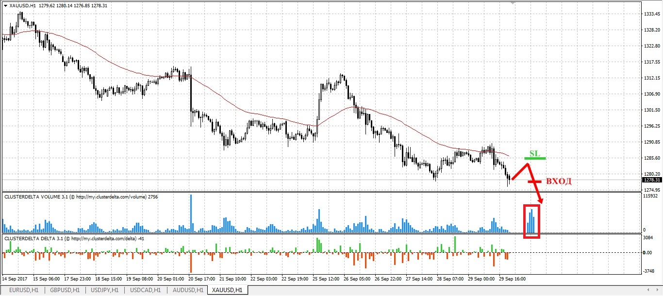Click the red arrowhead pointing at the volume box
Image resolution: width=663 pixels, height=296 pixels.
pyautogui.click(x=540, y=200)
